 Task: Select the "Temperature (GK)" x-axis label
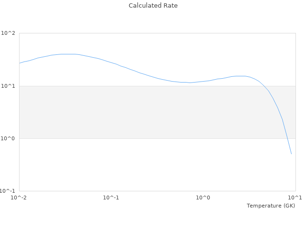click(271, 206)
